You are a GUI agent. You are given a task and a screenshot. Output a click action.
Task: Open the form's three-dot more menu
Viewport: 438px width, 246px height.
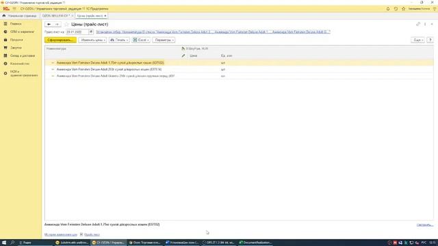pos(425,25)
